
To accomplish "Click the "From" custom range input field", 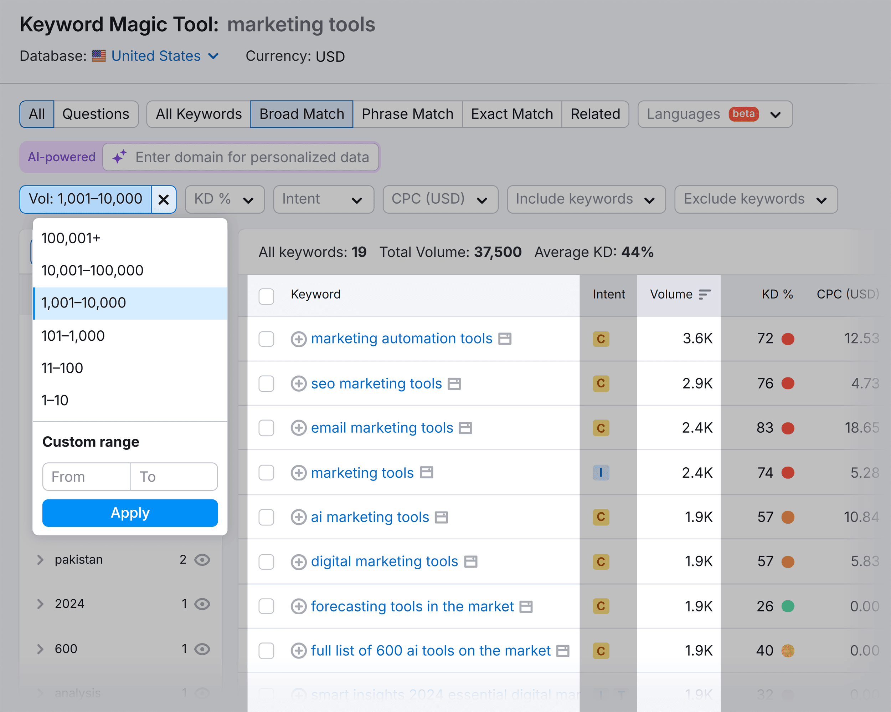I will click(86, 477).
